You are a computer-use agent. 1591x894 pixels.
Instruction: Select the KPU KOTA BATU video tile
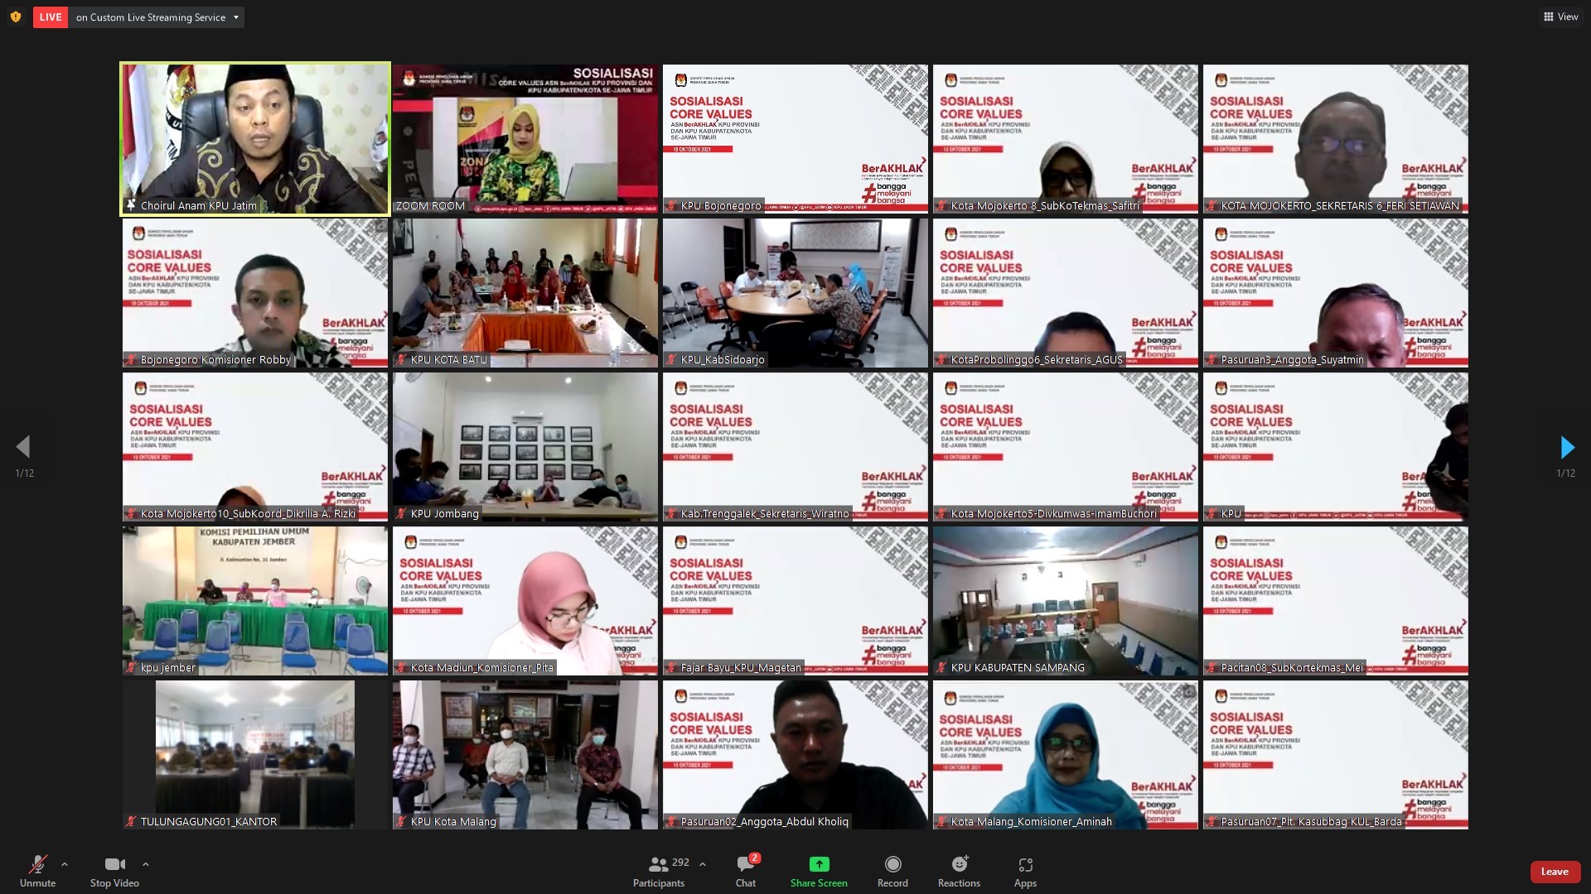click(x=525, y=292)
